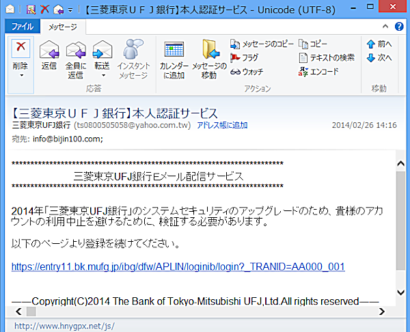This screenshot has height=332, width=410.
Task: Click the Copyright(C)2014 footer line
Action: click(195, 301)
